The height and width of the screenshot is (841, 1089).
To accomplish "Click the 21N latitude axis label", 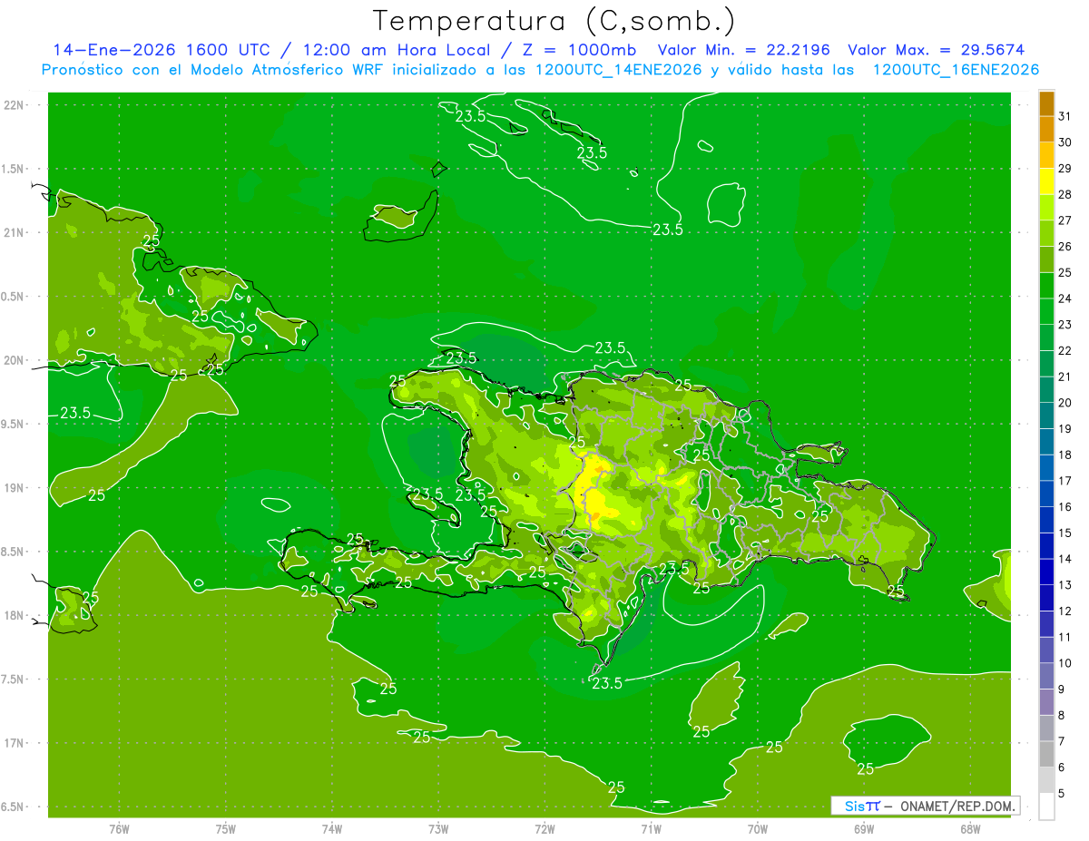I will [15, 232].
